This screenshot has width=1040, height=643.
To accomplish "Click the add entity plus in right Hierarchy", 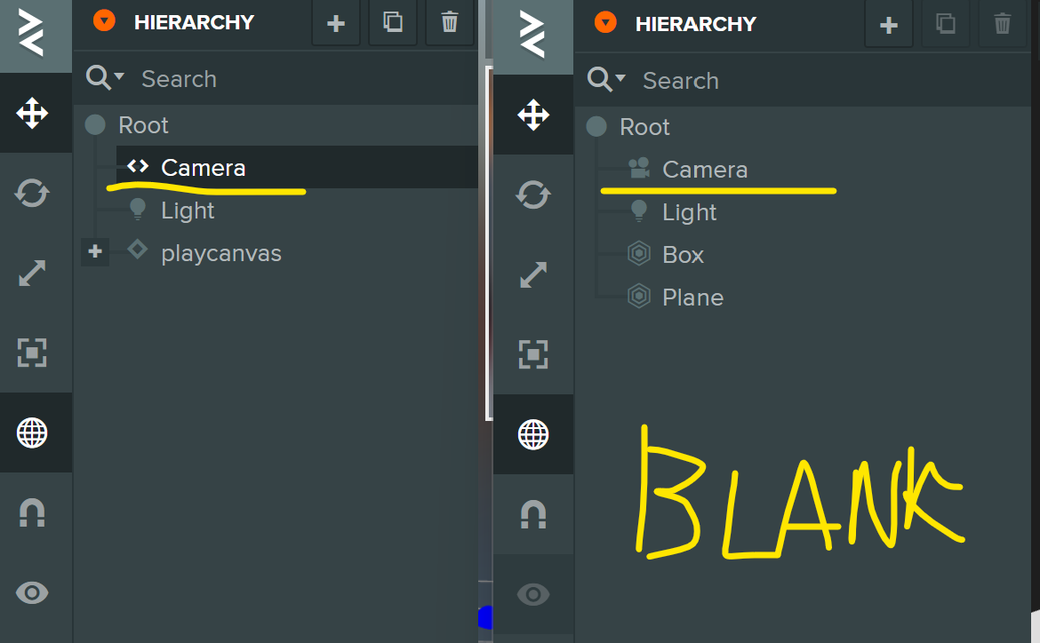I will tap(888, 25).
